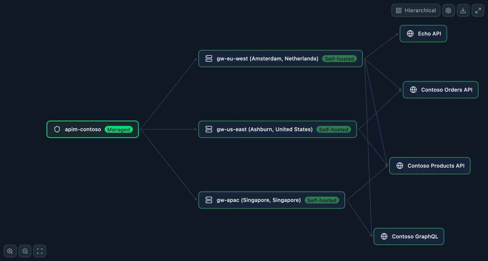This screenshot has height=261, width=488.
Task: Click the zoom out magnifier icon
Action: pyautogui.click(x=25, y=251)
